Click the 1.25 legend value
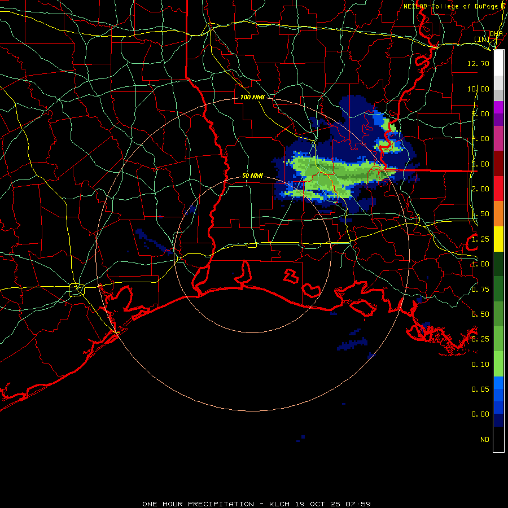Viewport: 508px width, 508px height. tap(480, 239)
